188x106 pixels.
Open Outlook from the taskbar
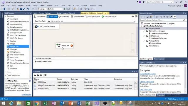click(62, 103)
